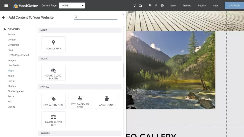This screenshot has width=244, height=137.
Task: Click the UPGRADE button
Action: (234, 6)
